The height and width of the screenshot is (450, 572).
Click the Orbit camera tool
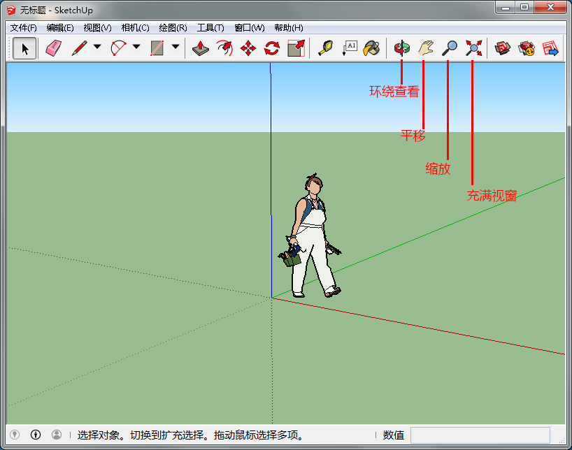(x=401, y=48)
